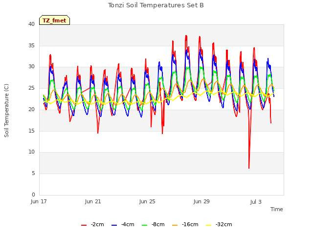Screen dimensions: 313x234
Task: Click the Soil Temperature (C) axis title
Action: click(6, 111)
